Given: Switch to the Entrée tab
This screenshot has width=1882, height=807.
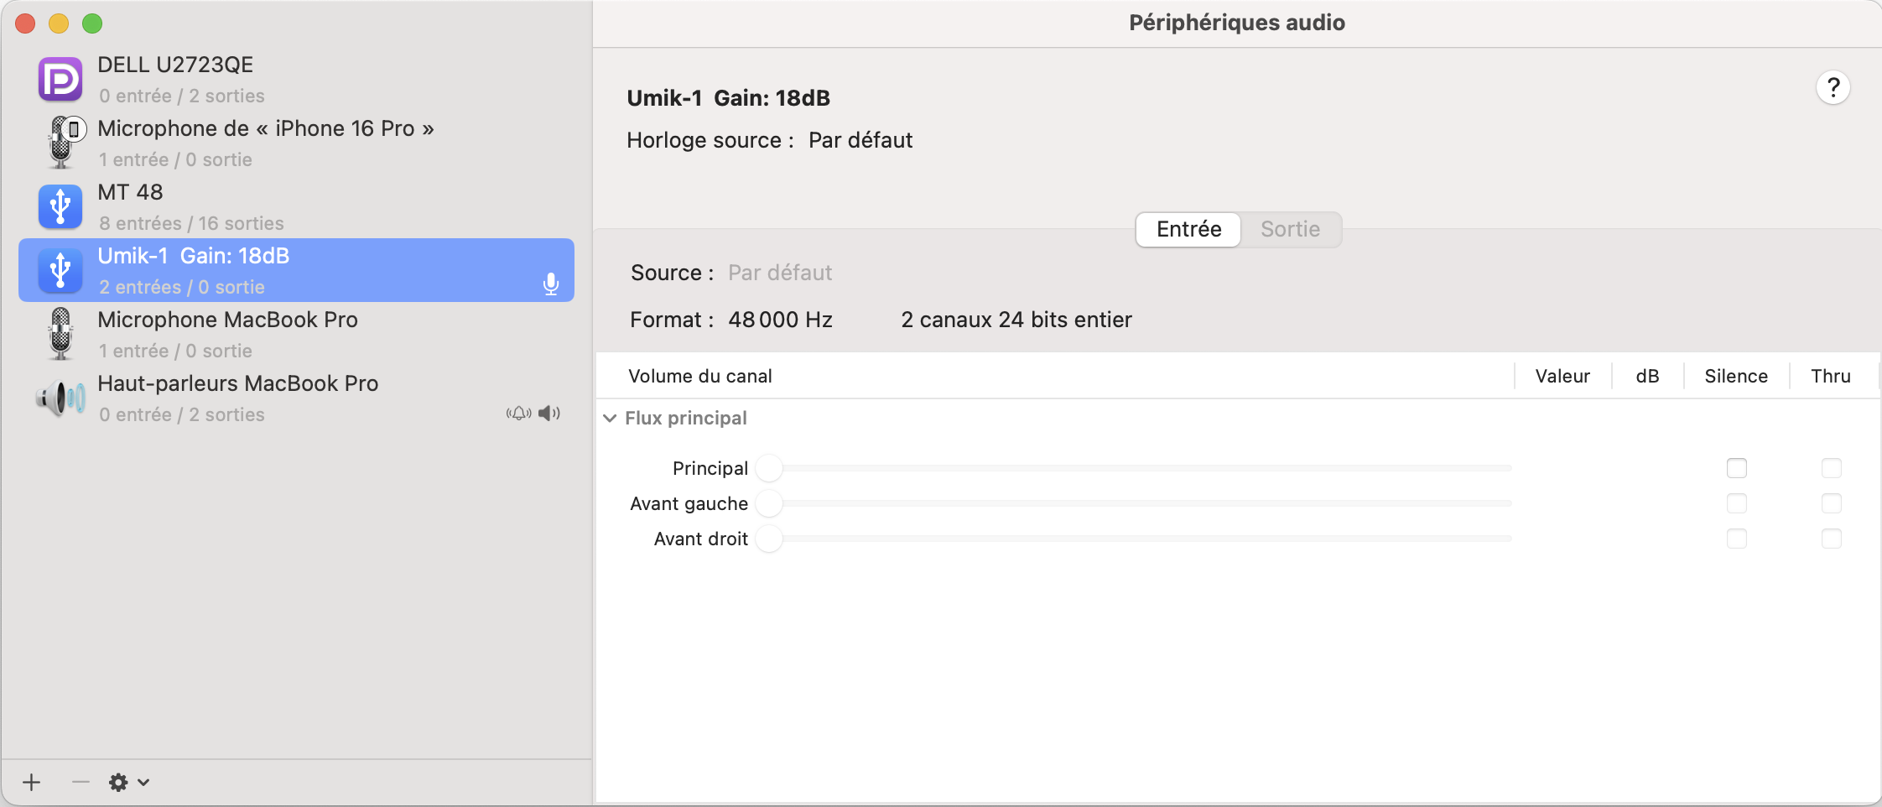Looking at the screenshot, I should (1188, 229).
